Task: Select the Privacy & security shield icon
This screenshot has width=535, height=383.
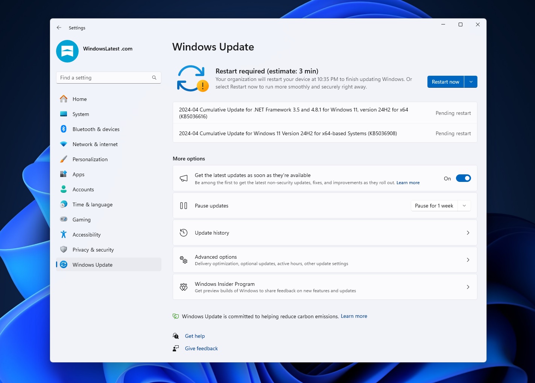Action: click(64, 249)
